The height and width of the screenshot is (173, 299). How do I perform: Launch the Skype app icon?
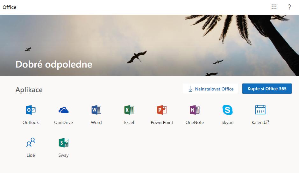pos(227,110)
